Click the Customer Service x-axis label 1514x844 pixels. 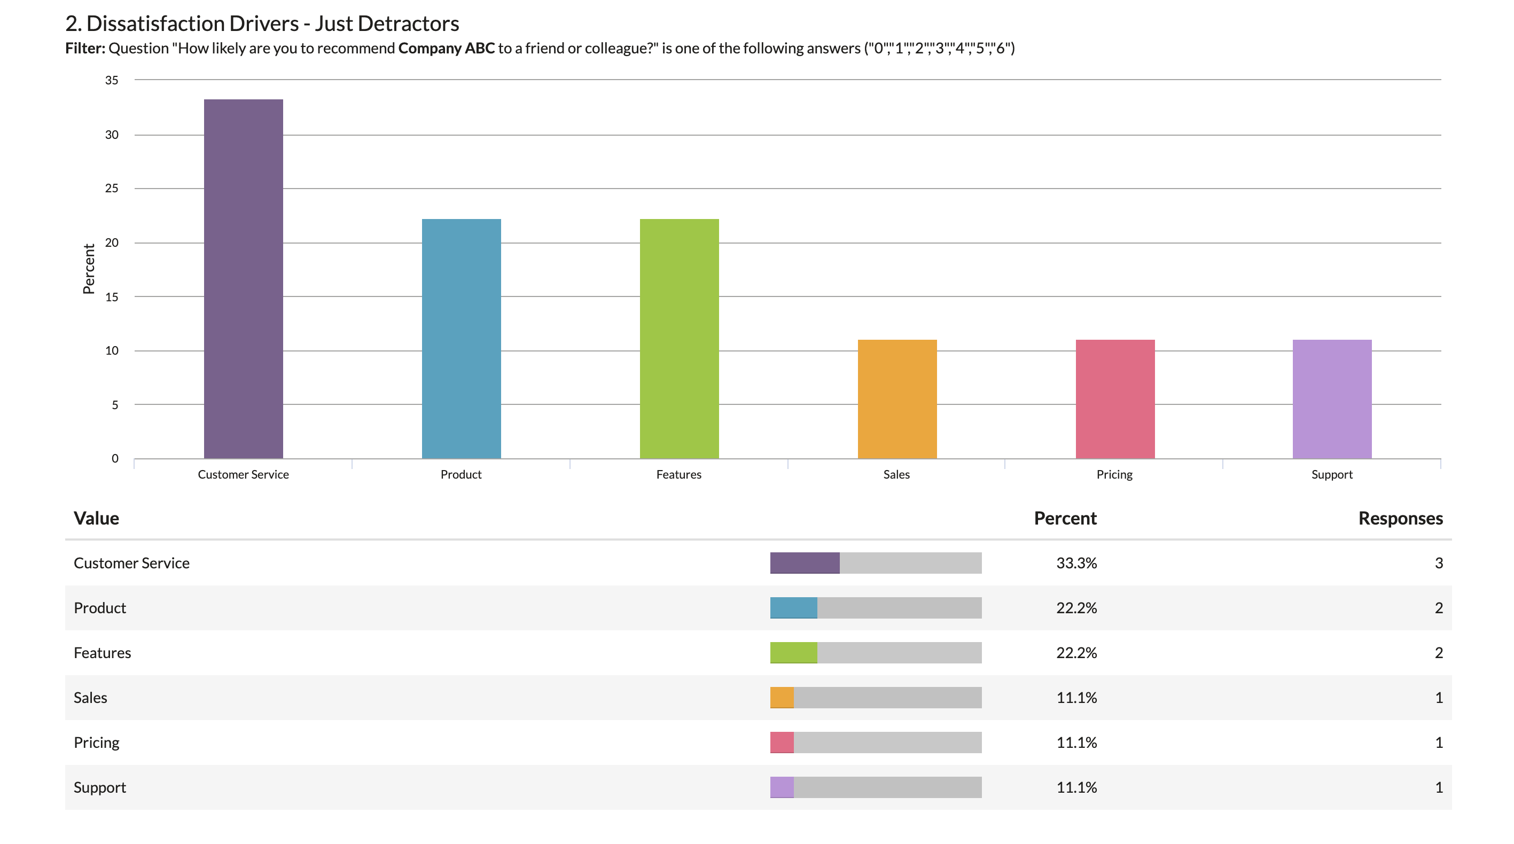tap(243, 474)
